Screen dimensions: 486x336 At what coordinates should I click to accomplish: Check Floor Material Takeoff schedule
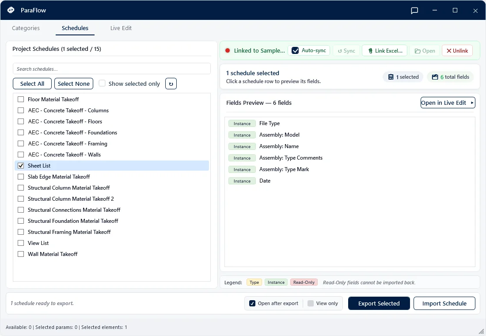point(21,99)
